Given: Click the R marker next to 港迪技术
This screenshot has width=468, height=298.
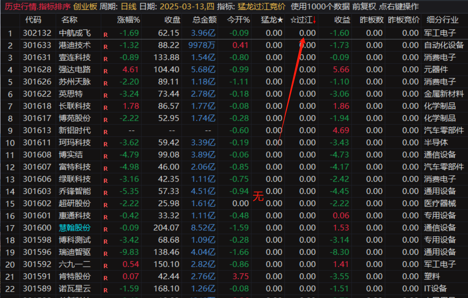Looking at the screenshot, I should point(105,47).
